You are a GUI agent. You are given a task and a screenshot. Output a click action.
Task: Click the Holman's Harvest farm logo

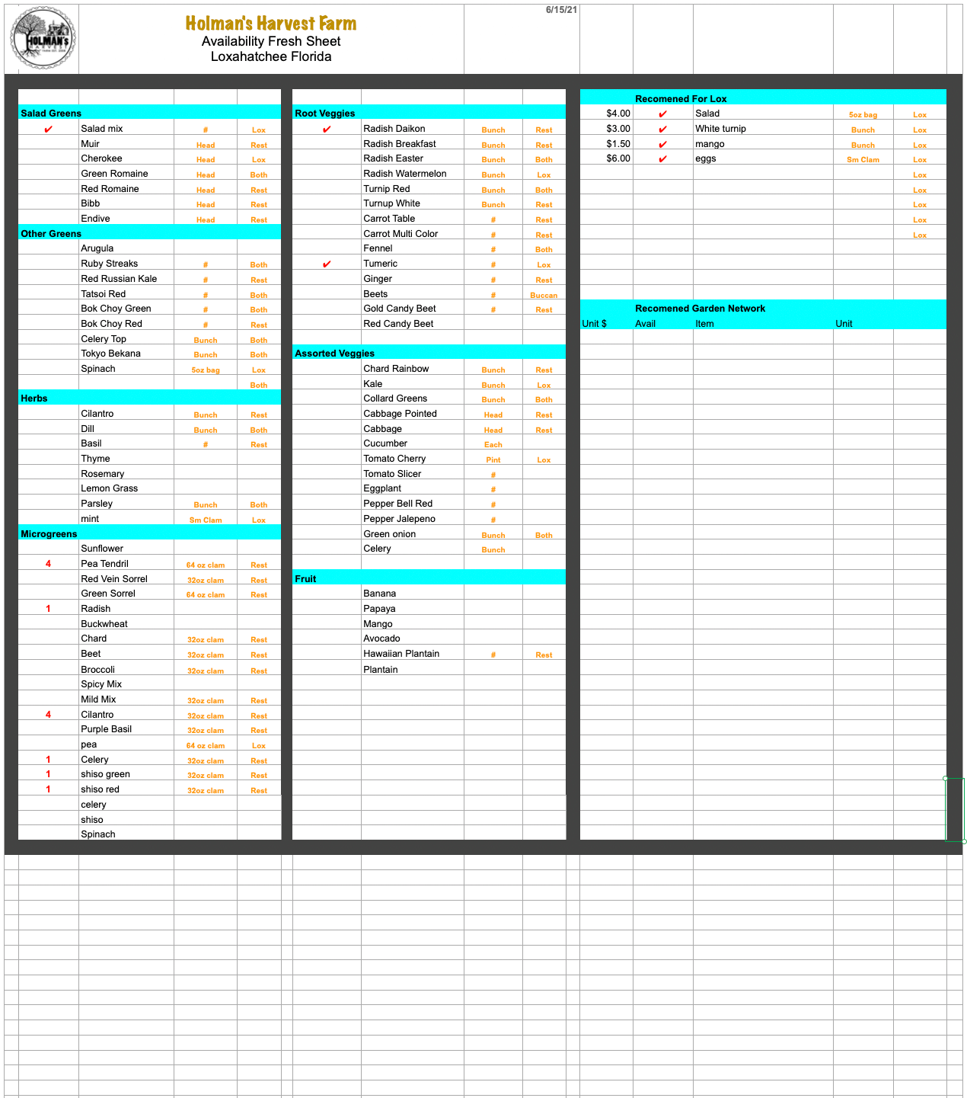pos(43,38)
